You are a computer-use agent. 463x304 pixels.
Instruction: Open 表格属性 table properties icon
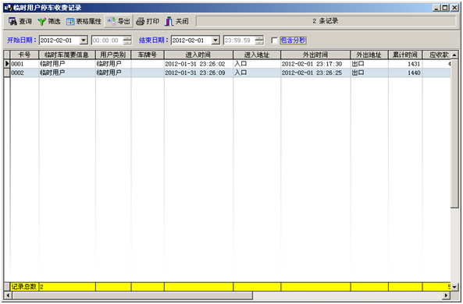point(70,21)
